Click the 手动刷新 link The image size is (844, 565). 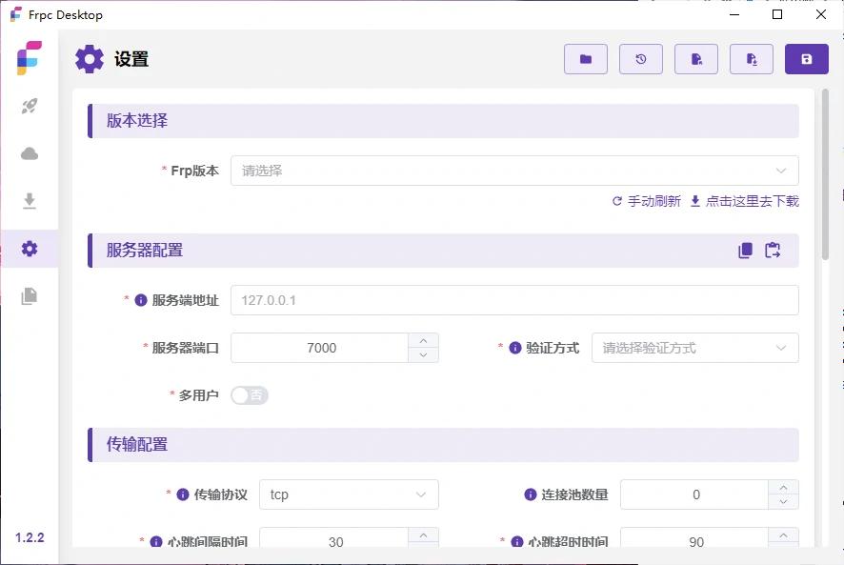click(647, 201)
